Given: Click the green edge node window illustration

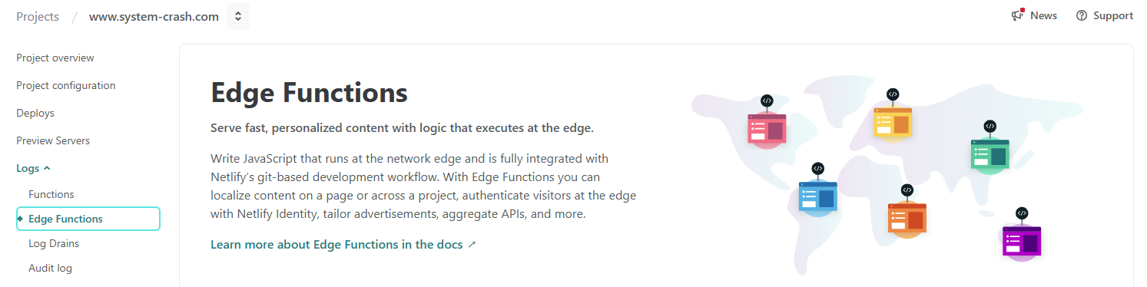Looking at the screenshot, I should (x=990, y=153).
